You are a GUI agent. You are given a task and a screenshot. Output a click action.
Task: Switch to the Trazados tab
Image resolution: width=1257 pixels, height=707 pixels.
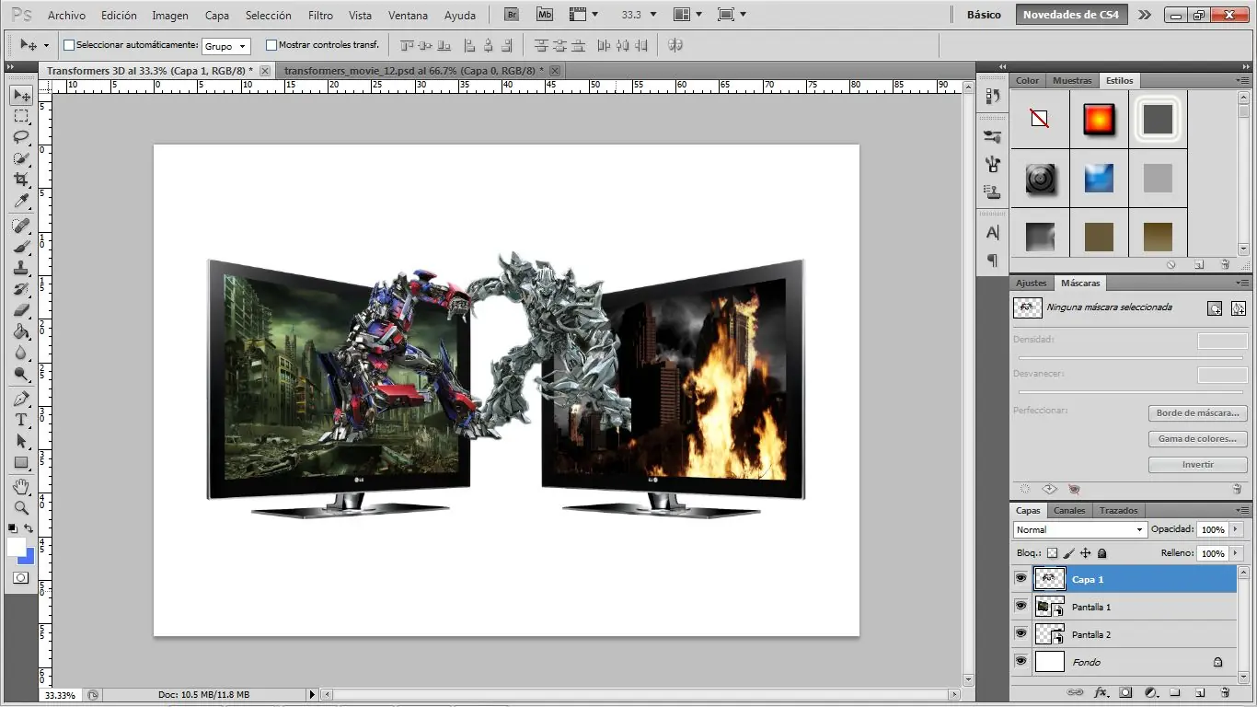(1119, 510)
